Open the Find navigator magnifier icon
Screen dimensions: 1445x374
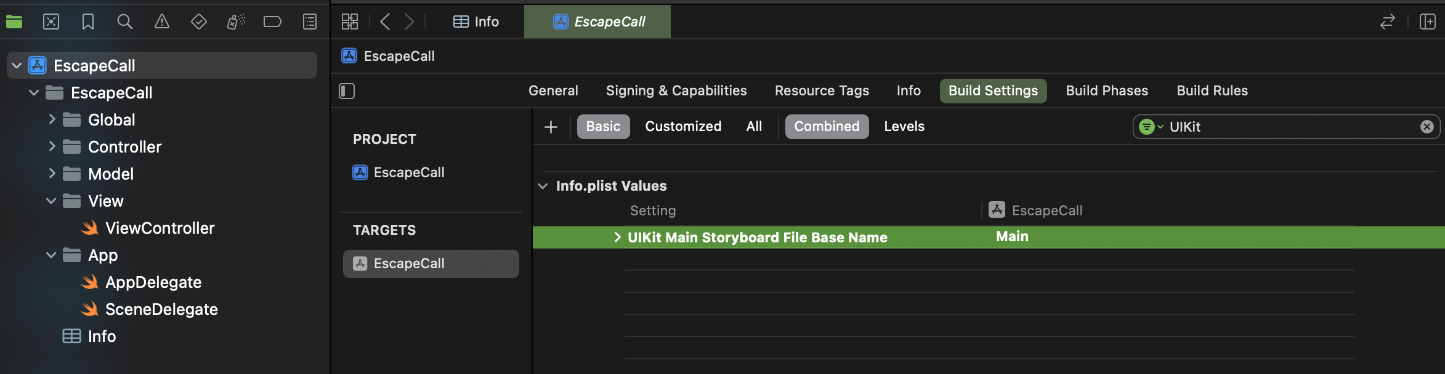[125, 22]
